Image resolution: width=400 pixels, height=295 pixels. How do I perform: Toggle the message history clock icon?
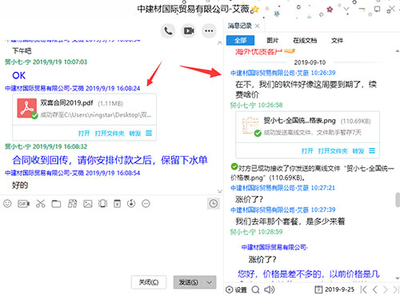point(213,204)
